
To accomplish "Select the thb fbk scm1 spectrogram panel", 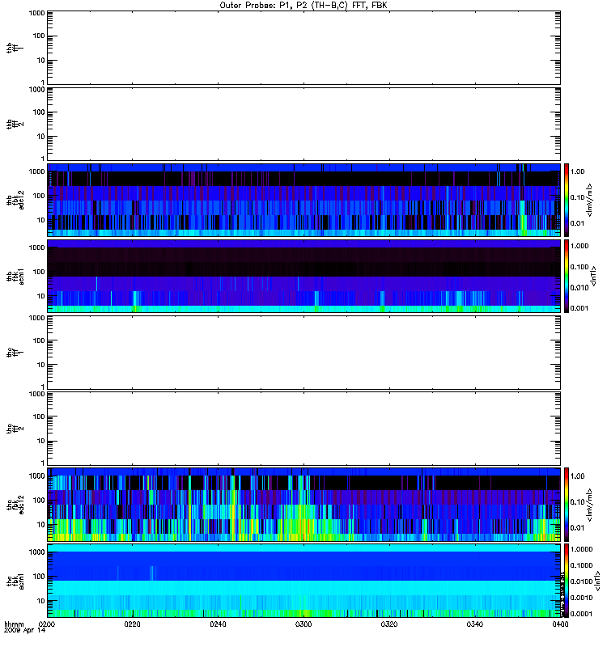I will (303, 276).
